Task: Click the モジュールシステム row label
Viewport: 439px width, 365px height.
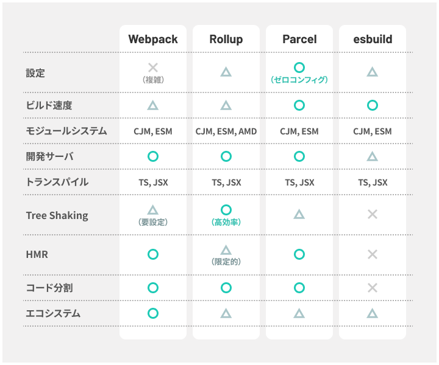Action: (x=66, y=131)
